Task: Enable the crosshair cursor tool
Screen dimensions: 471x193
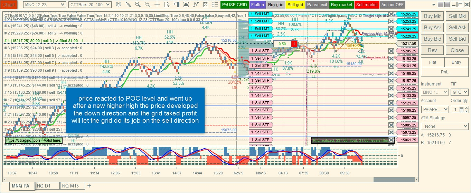Action: coord(157,4)
